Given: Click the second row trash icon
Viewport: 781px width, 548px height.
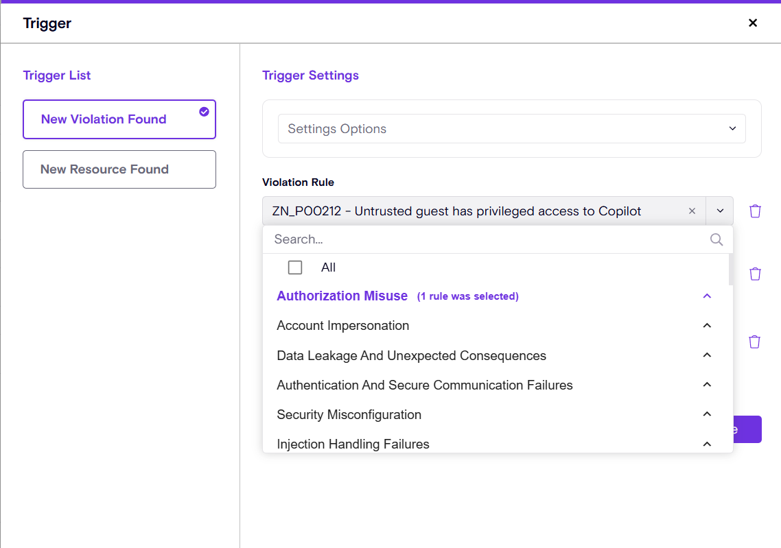Looking at the screenshot, I should coord(755,274).
